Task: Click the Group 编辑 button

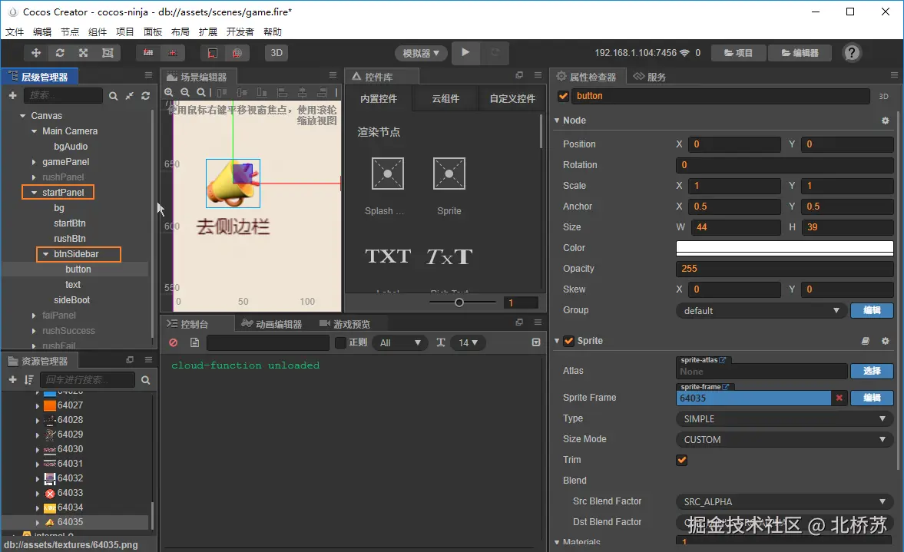Action: pyautogui.click(x=872, y=311)
